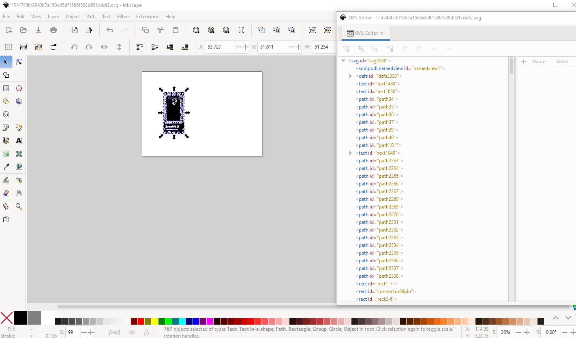Image resolution: width=576 pixels, height=338 pixels.
Task: Pick the yellow palette swatch
Action: tap(154, 321)
